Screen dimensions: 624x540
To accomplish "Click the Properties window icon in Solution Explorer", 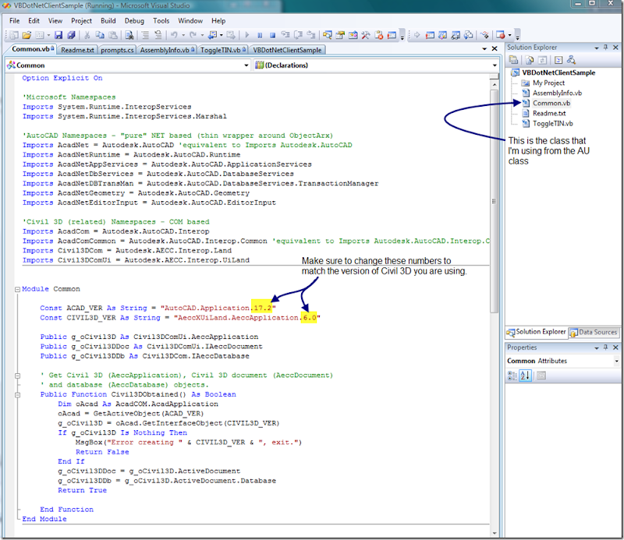I will [514, 58].
